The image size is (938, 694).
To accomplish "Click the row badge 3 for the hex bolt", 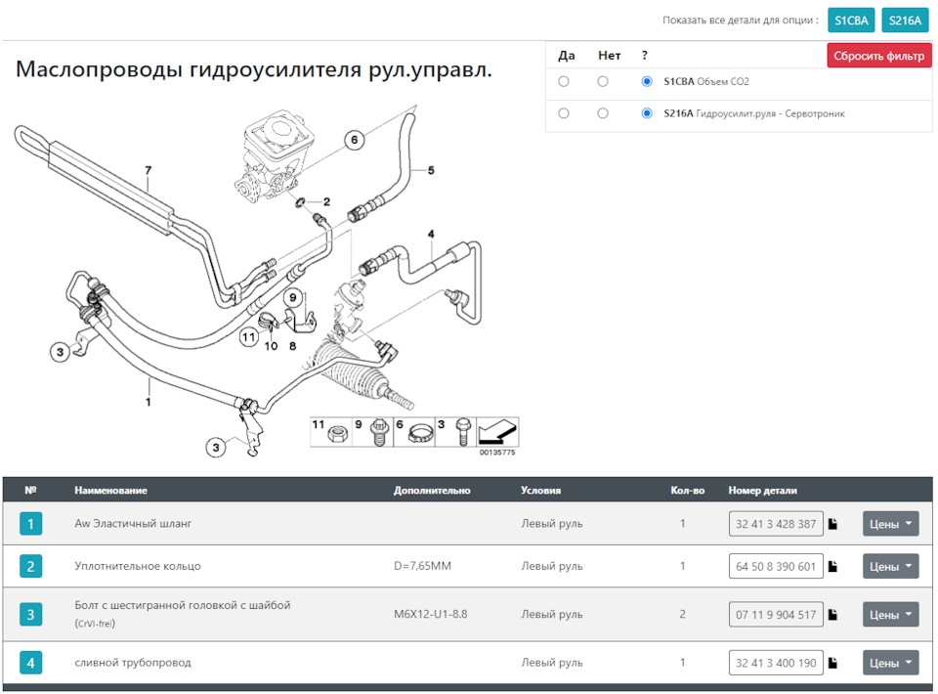I will point(30,614).
